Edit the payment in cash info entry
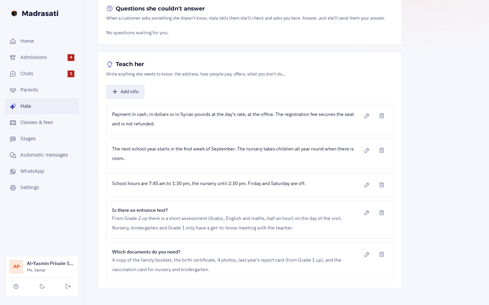Viewport: 489px width, 305px height. [367, 116]
